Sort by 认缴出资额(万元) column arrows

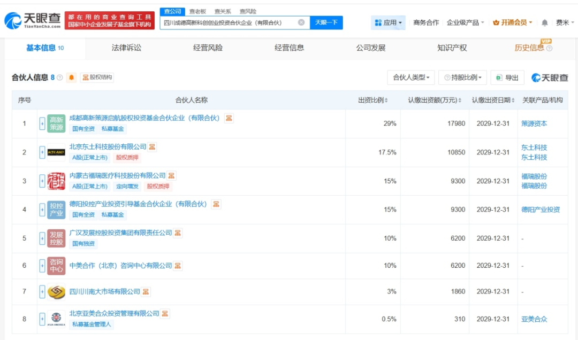click(x=460, y=100)
